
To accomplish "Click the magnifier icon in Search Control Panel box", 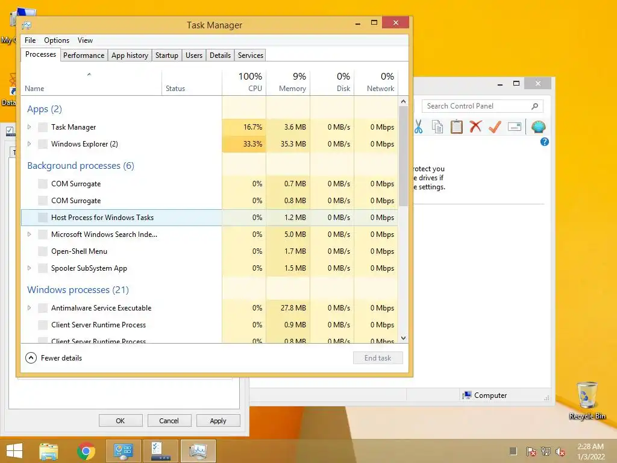I will coord(535,106).
